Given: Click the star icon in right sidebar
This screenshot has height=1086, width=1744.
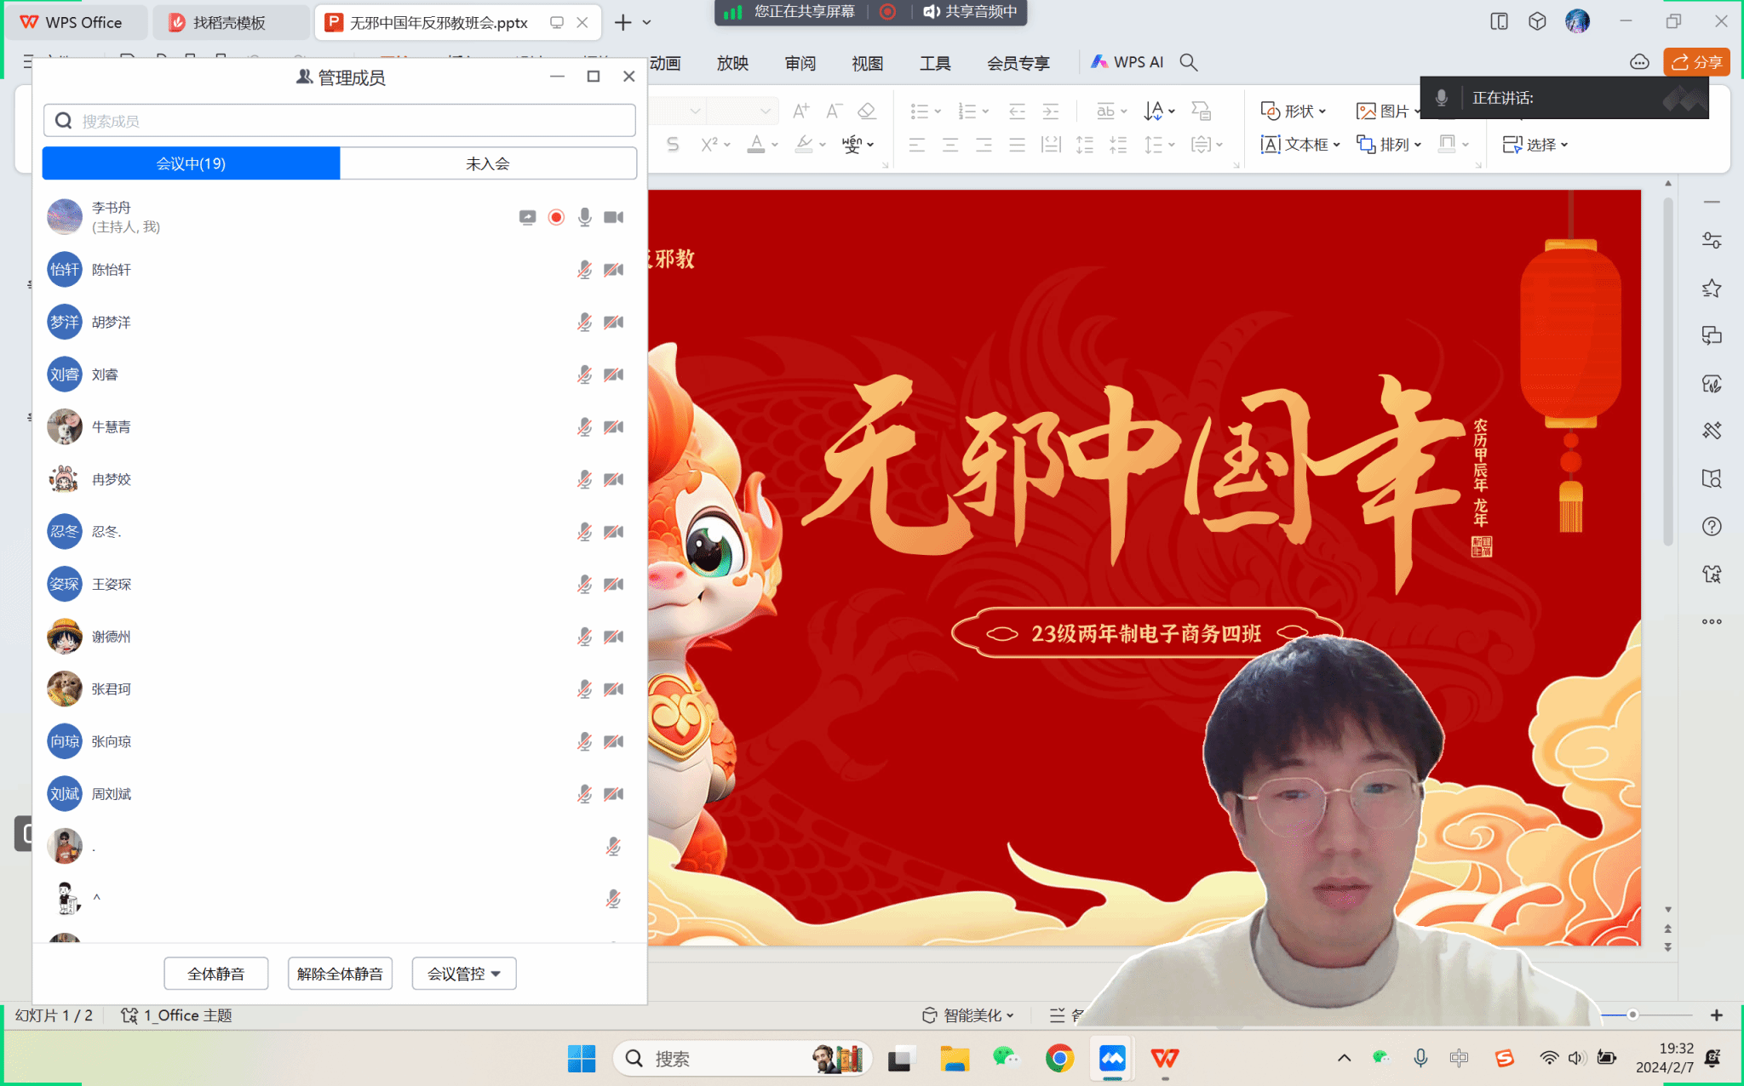Looking at the screenshot, I should 1712,289.
